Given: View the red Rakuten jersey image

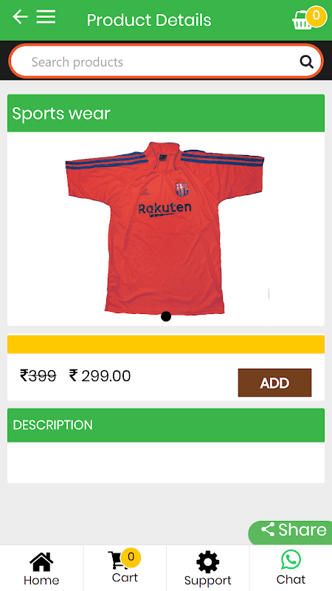Looking at the screenshot, I should [165, 228].
